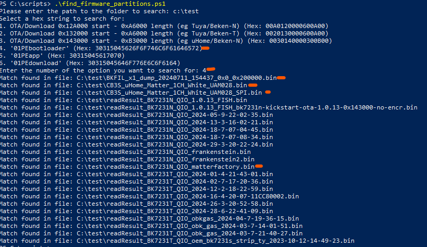Click the oem_bk7231s_strip_ty match line
This screenshot has height=247, width=427.
(x=177, y=241)
